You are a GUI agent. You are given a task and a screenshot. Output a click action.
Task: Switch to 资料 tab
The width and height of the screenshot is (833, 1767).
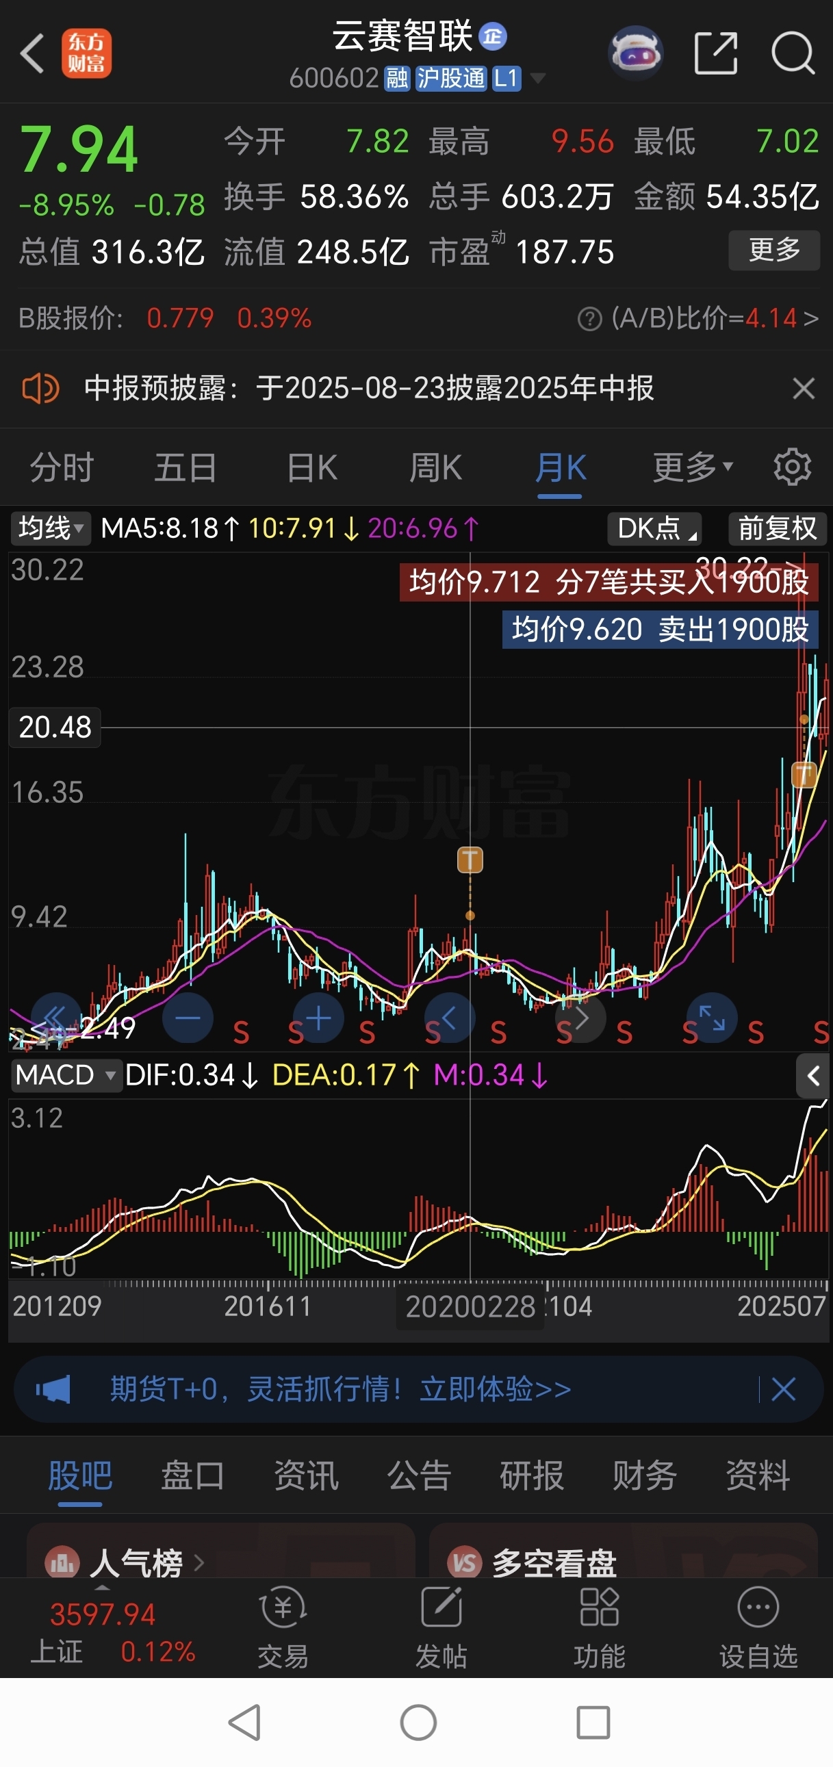(758, 1475)
